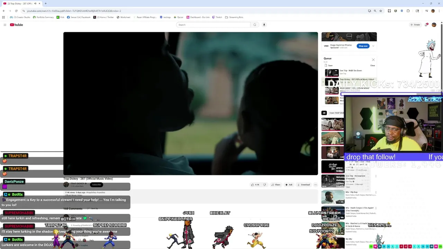This screenshot has width=443, height=249.
Task: Play Don Trip - Walk 'Em Down from queue
Action: [351, 71]
